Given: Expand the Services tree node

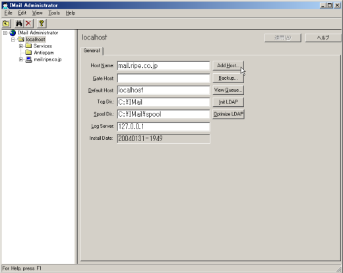Looking at the screenshot, I should pos(21,46).
